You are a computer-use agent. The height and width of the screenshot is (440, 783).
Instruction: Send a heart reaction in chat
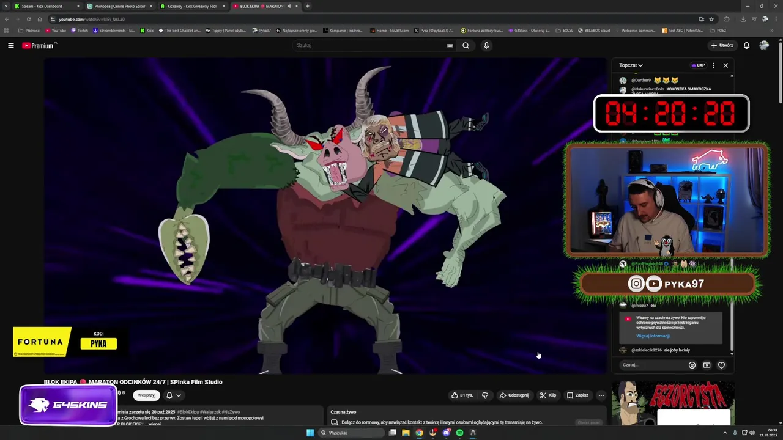tap(721, 365)
